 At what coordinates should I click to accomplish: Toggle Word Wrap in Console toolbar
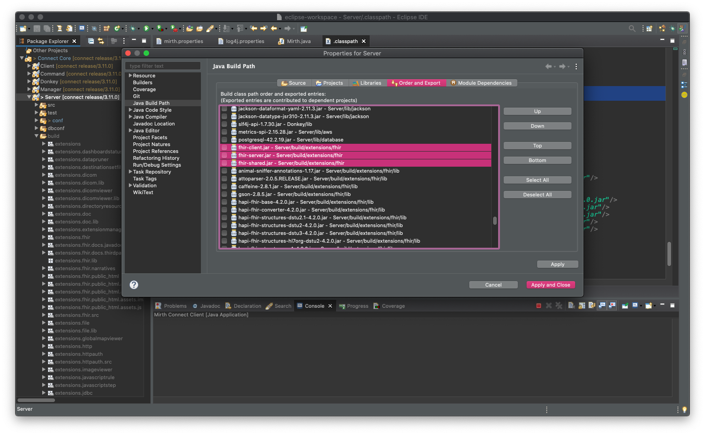pyautogui.click(x=592, y=305)
